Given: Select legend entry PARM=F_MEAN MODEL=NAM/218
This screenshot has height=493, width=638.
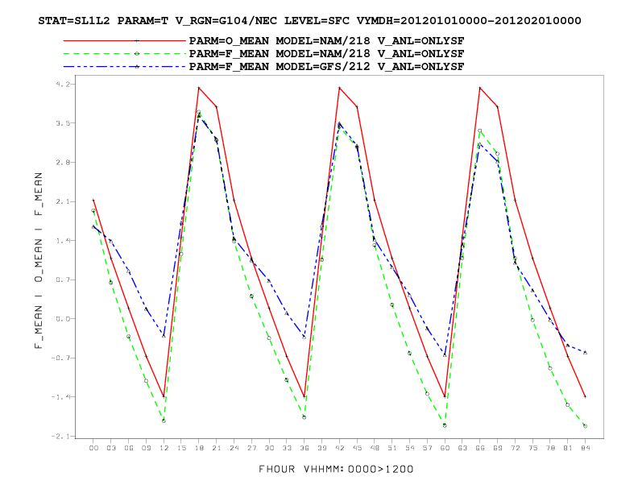Looking at the screenshot, I should point(327,54).
